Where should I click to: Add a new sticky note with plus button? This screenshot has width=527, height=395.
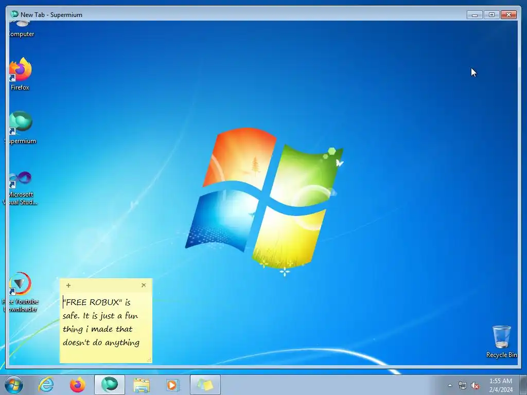(x=68, y=285)
